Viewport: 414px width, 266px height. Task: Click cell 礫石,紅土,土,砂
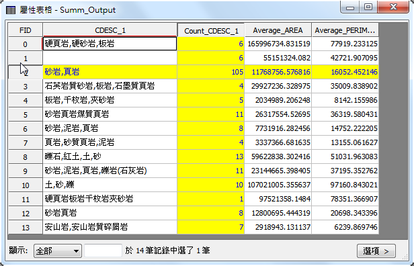110,157
